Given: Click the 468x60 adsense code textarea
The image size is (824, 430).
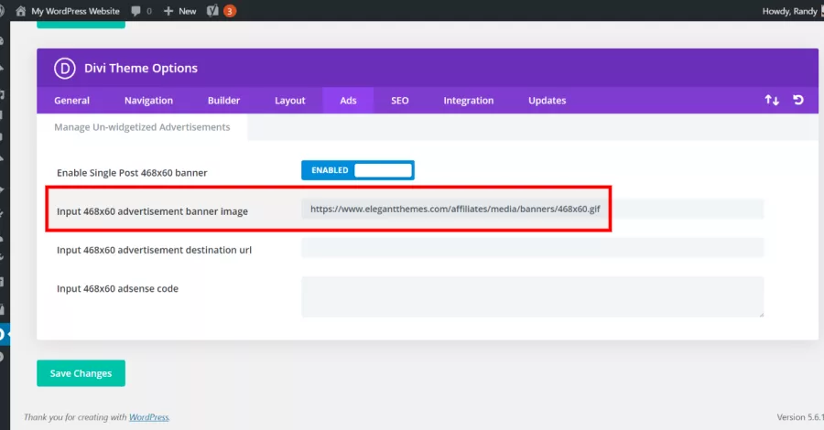Looking at the screenshot, I should (x=532, y=296).
